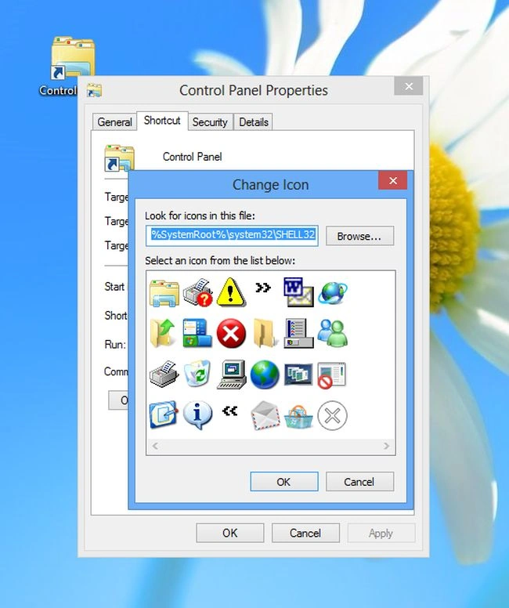Cancel the Control Panel Properties window

click(x=305, y=533)
